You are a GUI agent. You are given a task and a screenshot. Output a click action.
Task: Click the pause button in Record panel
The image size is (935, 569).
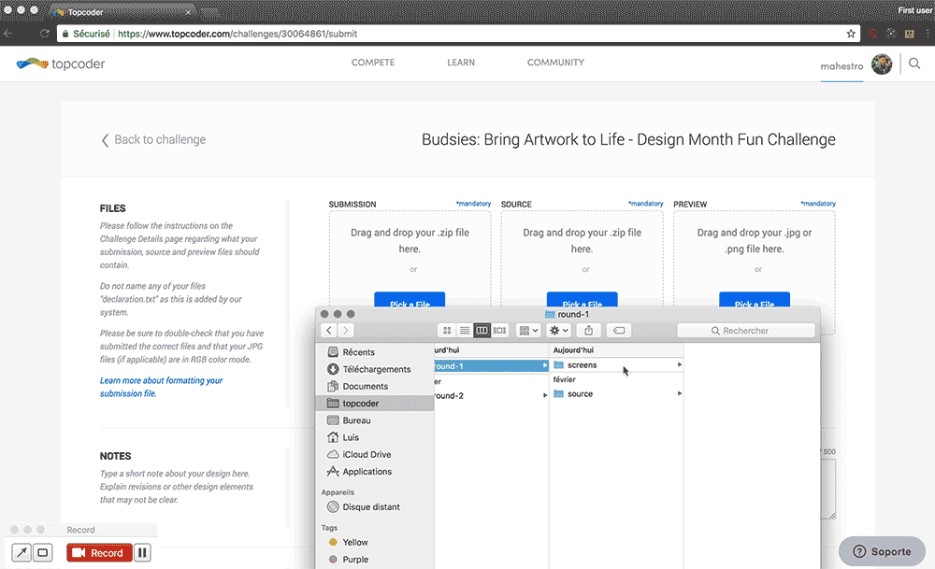(x=142, y=553)
